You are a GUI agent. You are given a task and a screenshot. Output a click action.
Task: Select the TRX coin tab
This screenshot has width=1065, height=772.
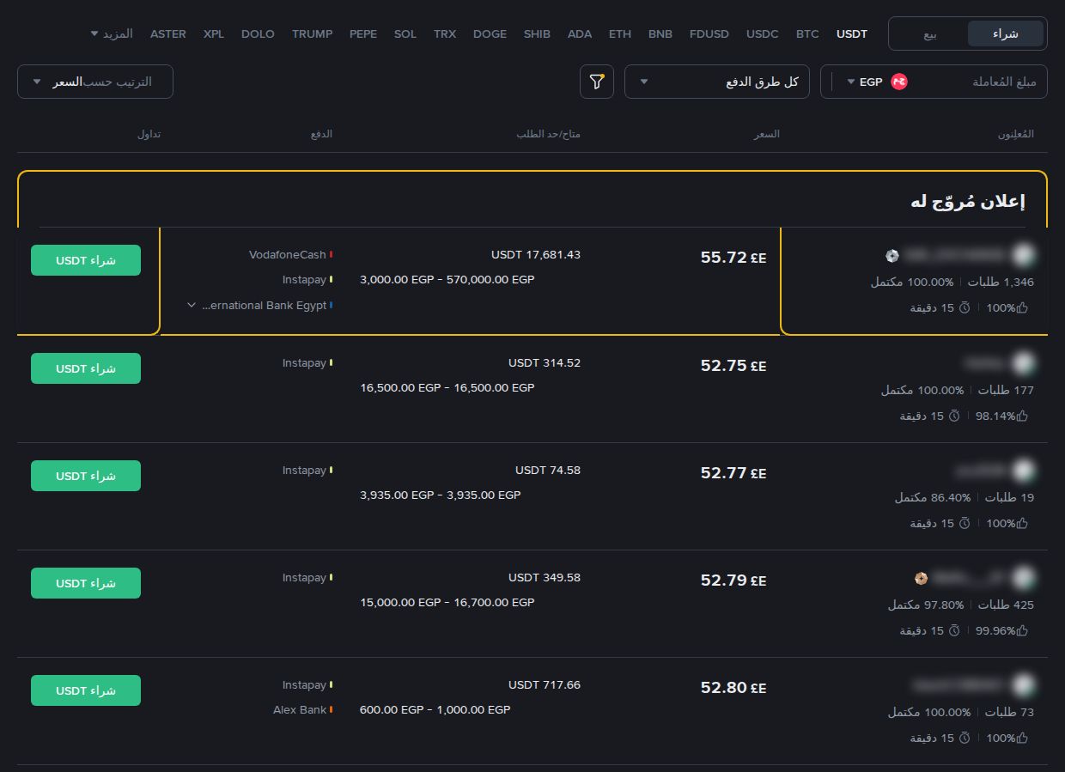445,34
